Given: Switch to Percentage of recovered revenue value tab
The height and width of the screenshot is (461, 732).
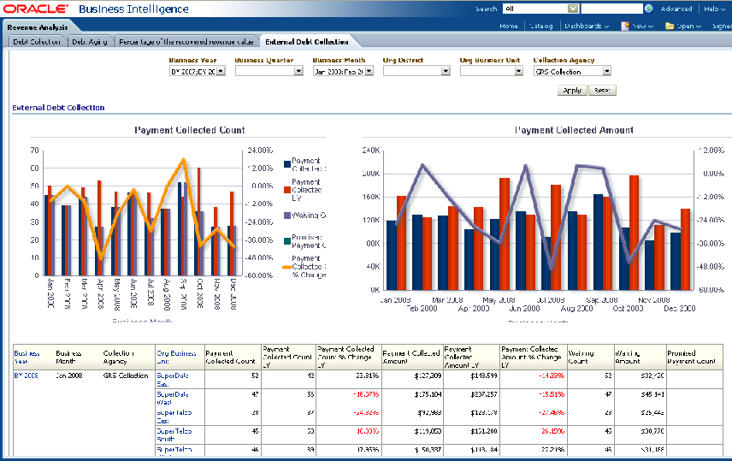Looking at the screenshot, I should pyautogui.click(x=186, y=42).
